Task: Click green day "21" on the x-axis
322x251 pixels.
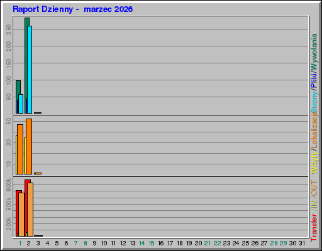Action: (208, 243)
